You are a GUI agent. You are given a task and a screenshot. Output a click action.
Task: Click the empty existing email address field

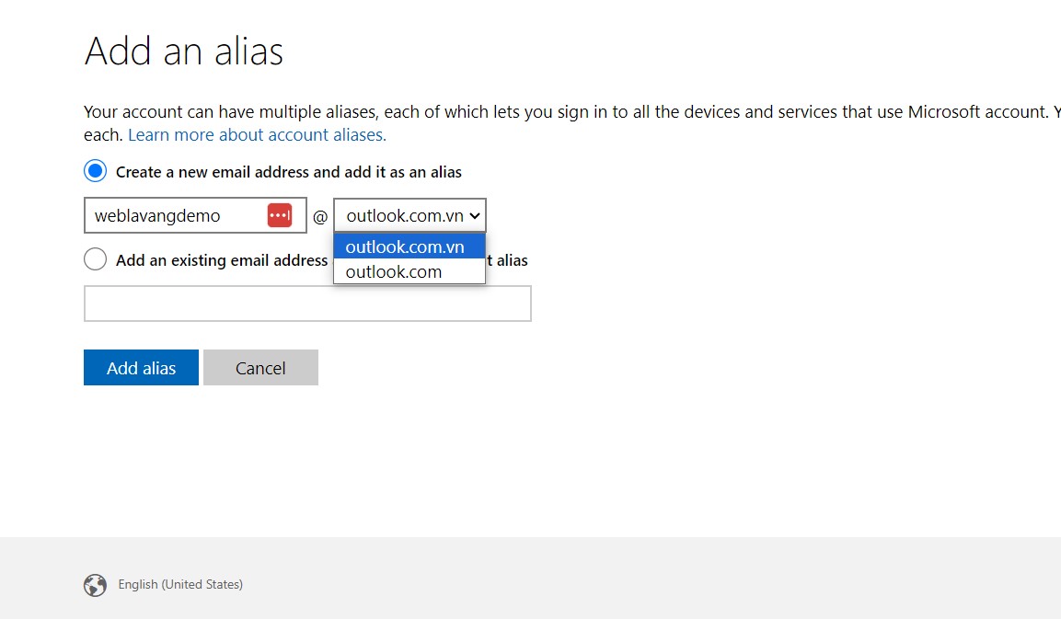[307, 304]
